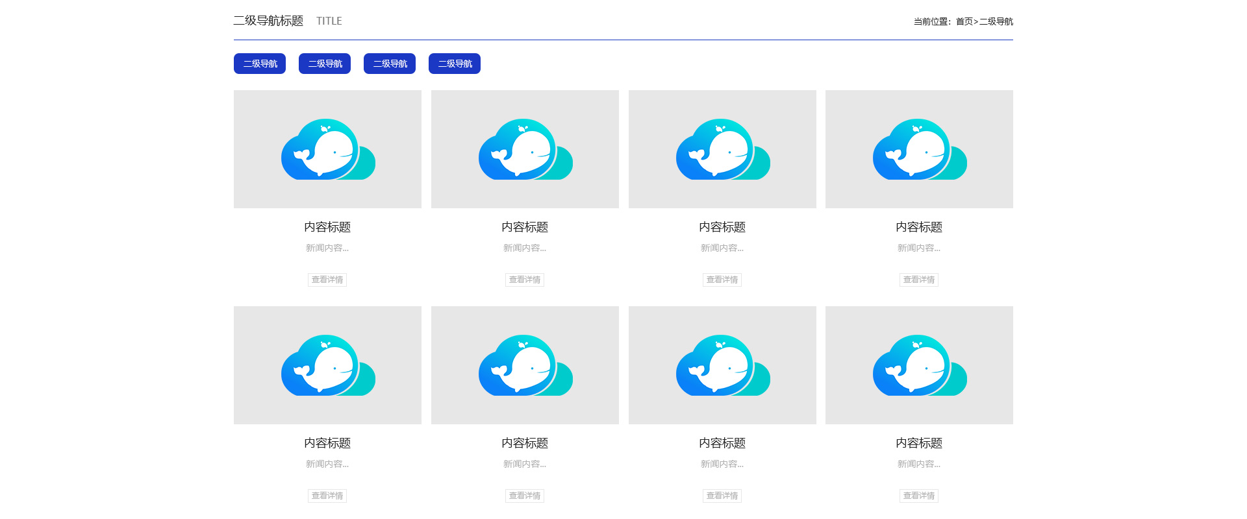The image size is (1247, 519).
Task: Click the 二级导航标题 page heading
Action: pyautogui.click(x=268, y=21)
